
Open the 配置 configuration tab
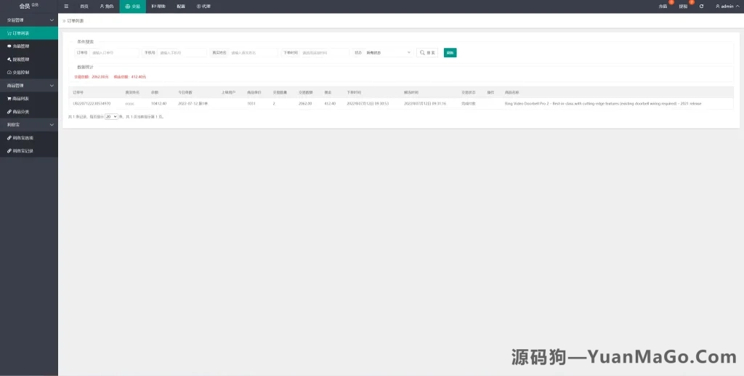(x=181, y=6)
